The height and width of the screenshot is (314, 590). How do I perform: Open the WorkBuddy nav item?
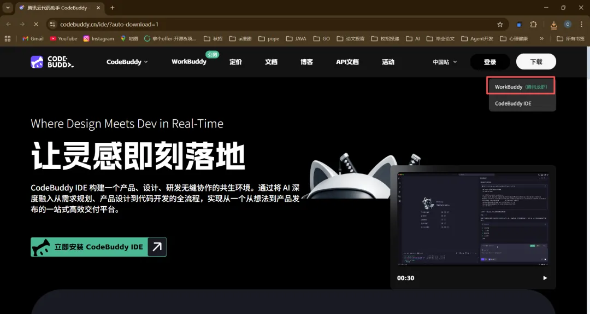pyautogui.click(x=189, y=62)
